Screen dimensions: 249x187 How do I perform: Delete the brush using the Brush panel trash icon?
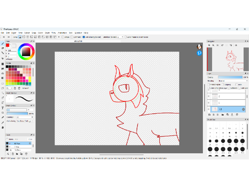pos(26,154)
